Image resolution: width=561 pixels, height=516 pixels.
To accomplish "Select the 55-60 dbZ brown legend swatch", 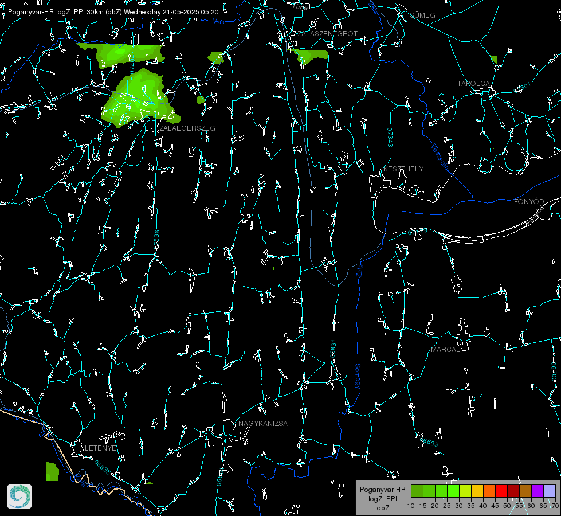I will (x=525, y=491).
